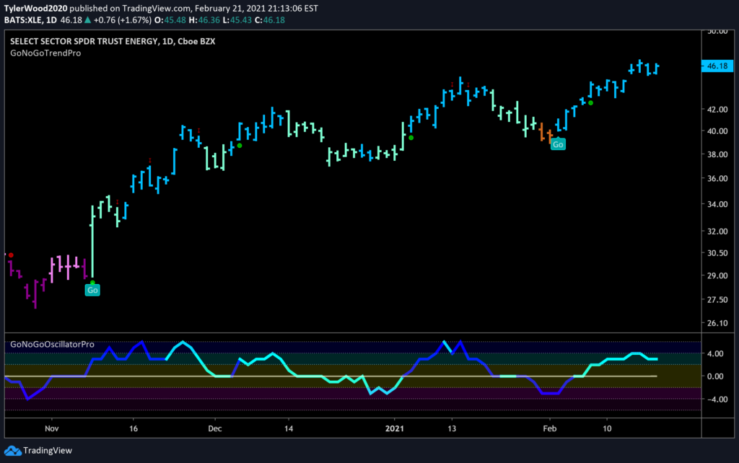Click the TylerWood2020 author name
This screenshot has height=463, width=739.
pos(36,9)
